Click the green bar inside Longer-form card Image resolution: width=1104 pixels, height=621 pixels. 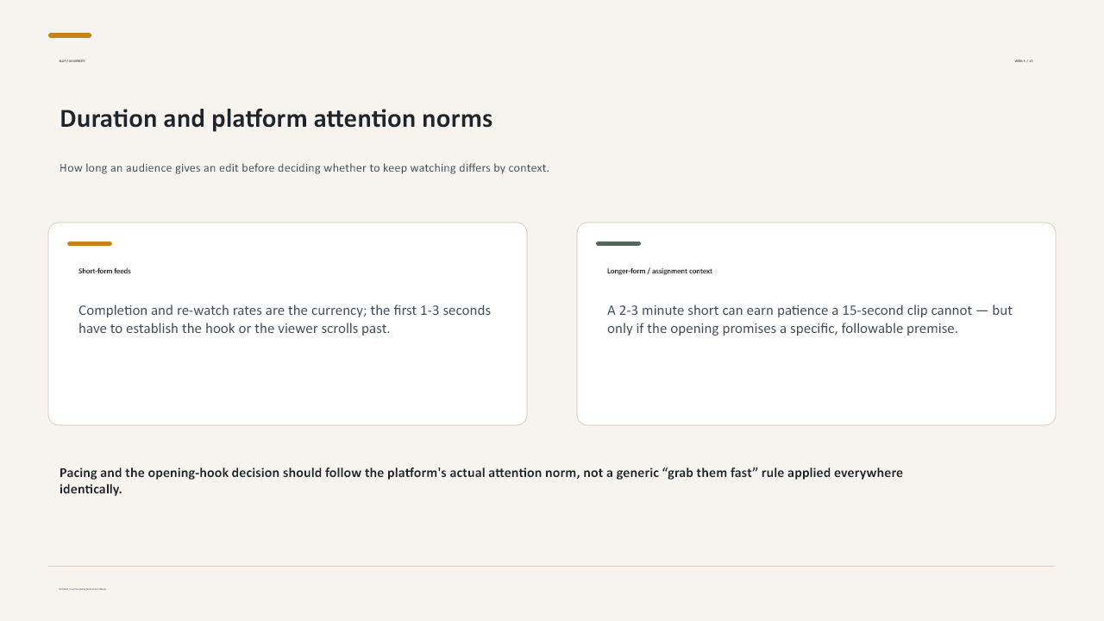[x=618, y=244]
